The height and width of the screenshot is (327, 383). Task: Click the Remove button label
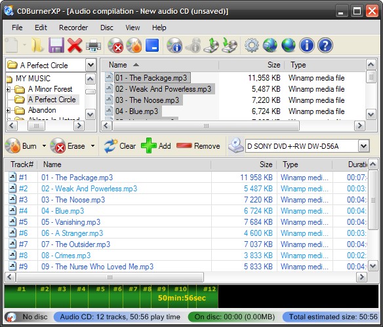tap(207, 146)
